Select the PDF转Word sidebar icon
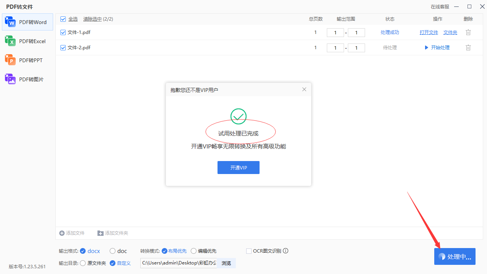 pyautogui.click(x=10, y=22)
